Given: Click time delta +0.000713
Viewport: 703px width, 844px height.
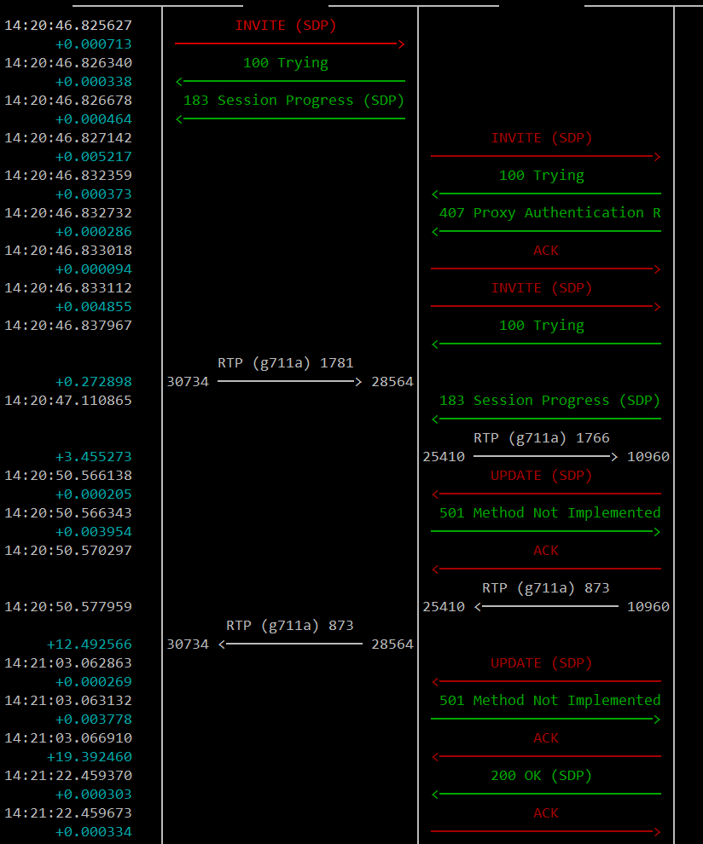Looking at the screenshot, I should (x=94, y=44).
